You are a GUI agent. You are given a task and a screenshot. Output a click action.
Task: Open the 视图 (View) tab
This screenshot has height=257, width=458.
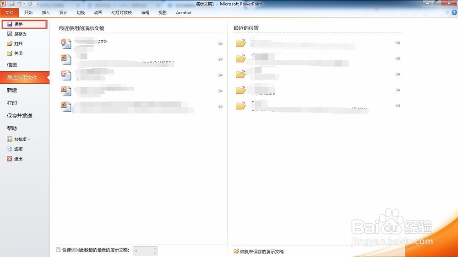(x=163, y=12)
